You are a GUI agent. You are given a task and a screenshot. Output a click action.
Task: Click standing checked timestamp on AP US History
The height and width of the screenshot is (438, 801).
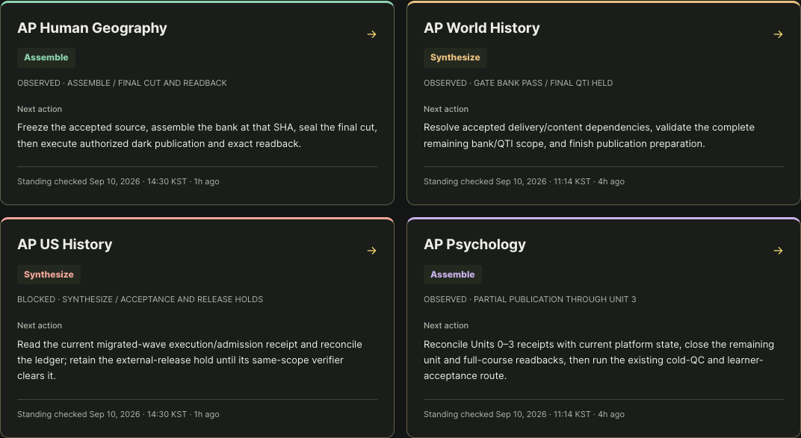(119, 415)
